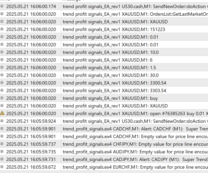Image resolution: width=208 pixels, height=173 pixels.
Task: Select the message 'XAUUSD,M1: buy'
Action: click(110, 98)
